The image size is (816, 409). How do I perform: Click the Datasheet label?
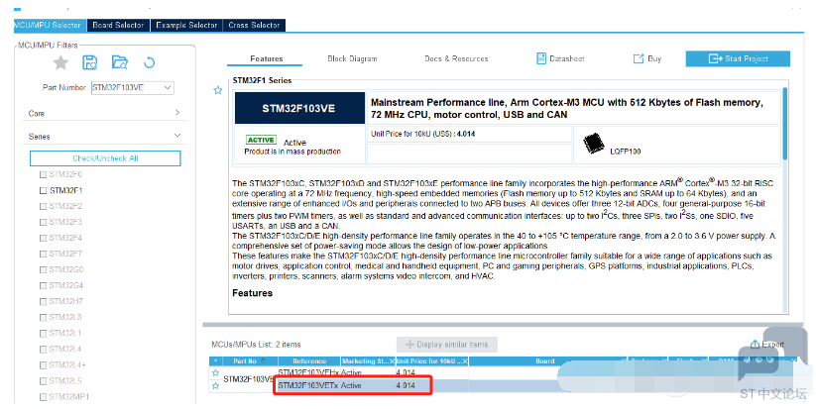[567, 58]
